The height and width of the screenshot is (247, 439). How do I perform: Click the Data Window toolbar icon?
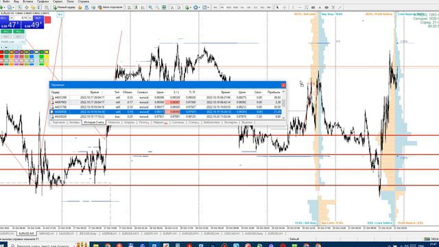click(x=27, y=8)
